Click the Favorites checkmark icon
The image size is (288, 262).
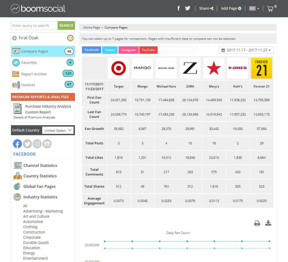[16, 63]
